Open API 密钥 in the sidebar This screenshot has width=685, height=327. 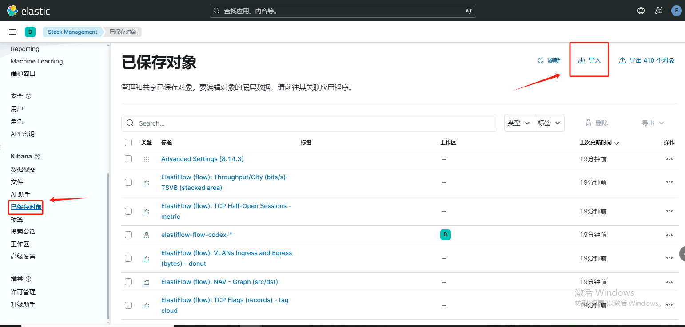[x=23, y=134]
